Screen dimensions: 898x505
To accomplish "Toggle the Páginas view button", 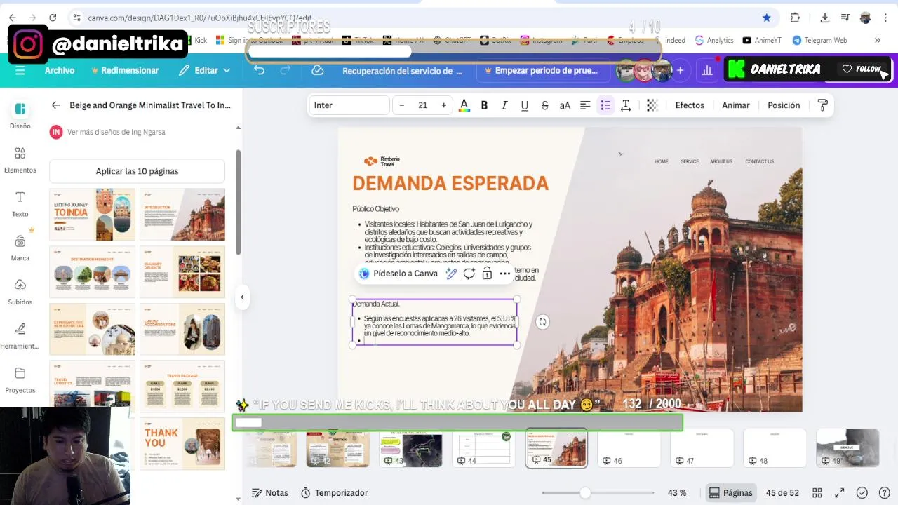I will pos(731,493).
